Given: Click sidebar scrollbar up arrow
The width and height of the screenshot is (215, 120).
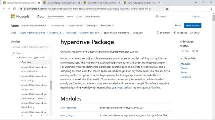Looking at the screenshot, I should pos(51,59).
